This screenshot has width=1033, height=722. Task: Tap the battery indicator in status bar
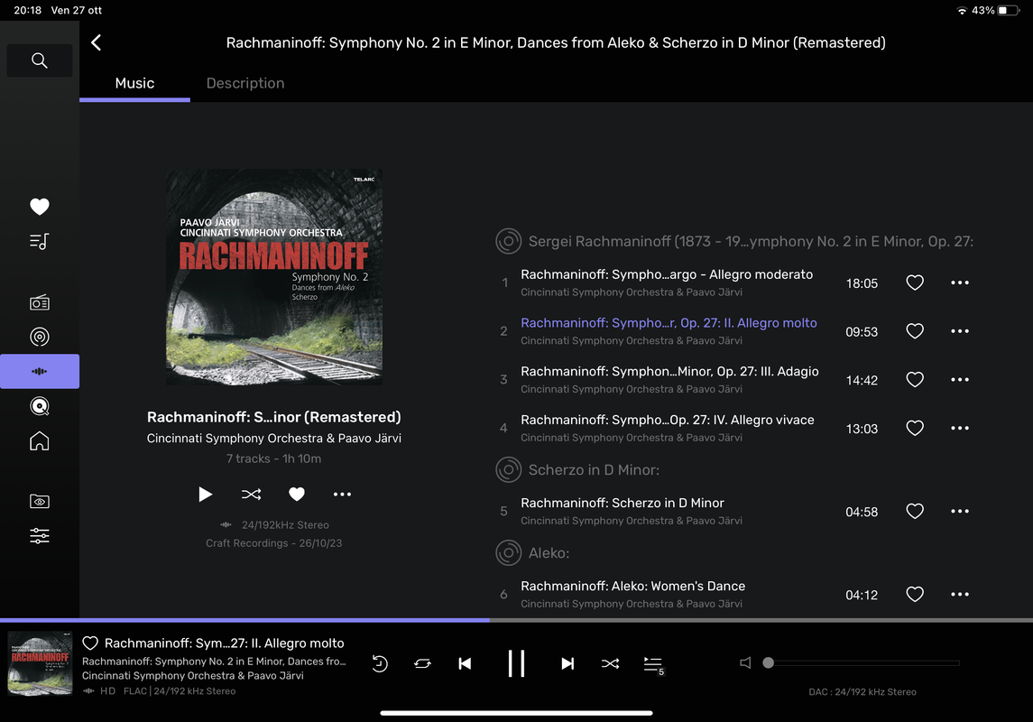[x=1008, y=11]
